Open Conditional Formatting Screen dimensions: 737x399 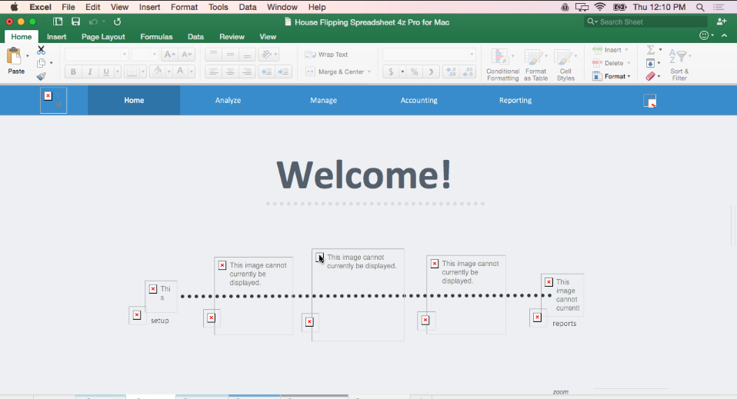point(502,64)
